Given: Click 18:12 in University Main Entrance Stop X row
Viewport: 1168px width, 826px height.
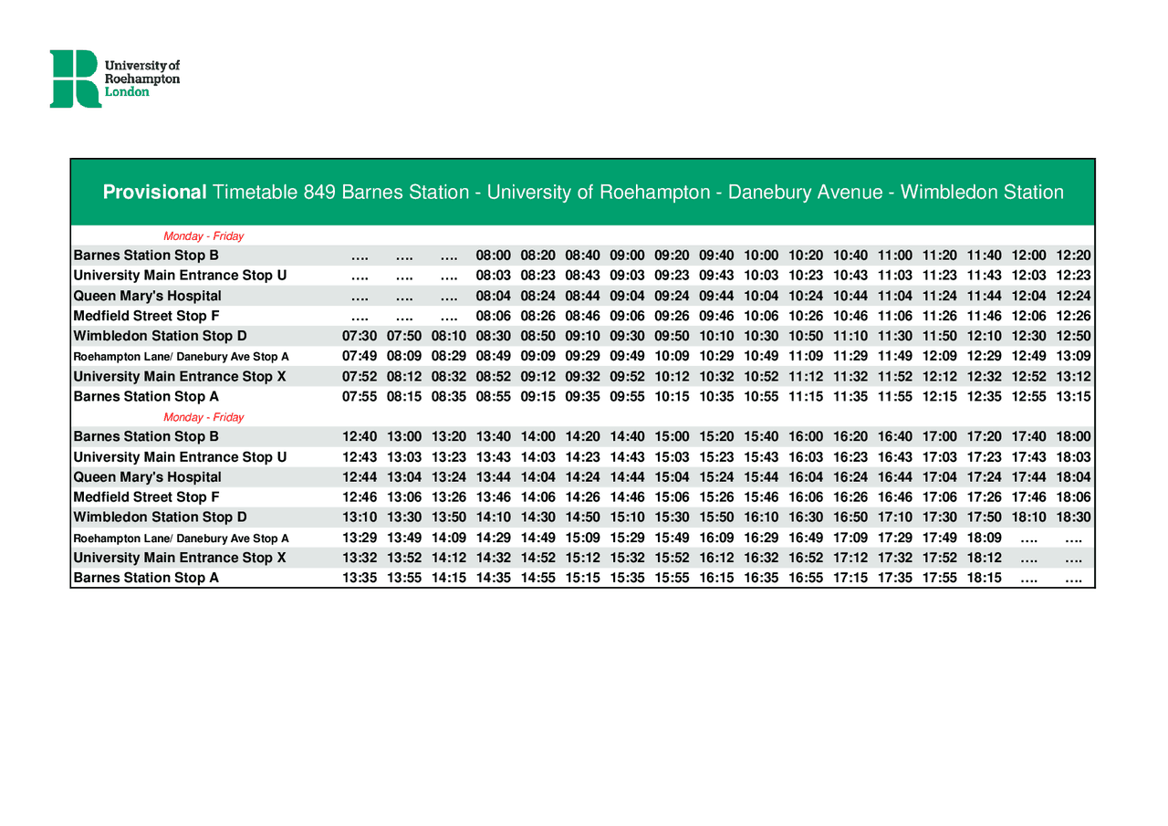Looking at the screenshot, I should [x=985, y=557].
